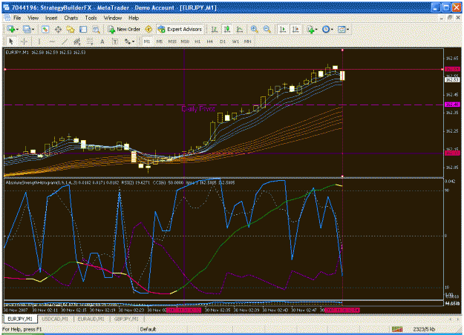This screenshot has width=464, height=335.
Task: Switch chart to candlesticks icon
Action: (x=227, y=29)
